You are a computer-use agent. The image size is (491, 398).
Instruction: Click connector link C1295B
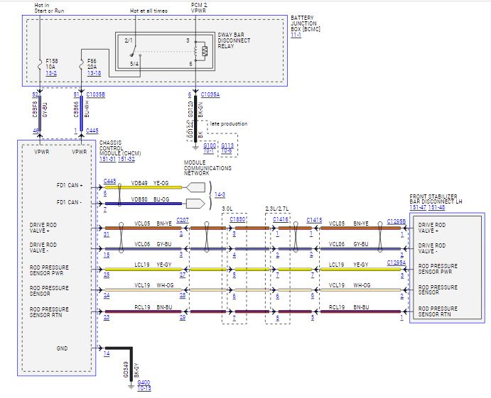396,221
